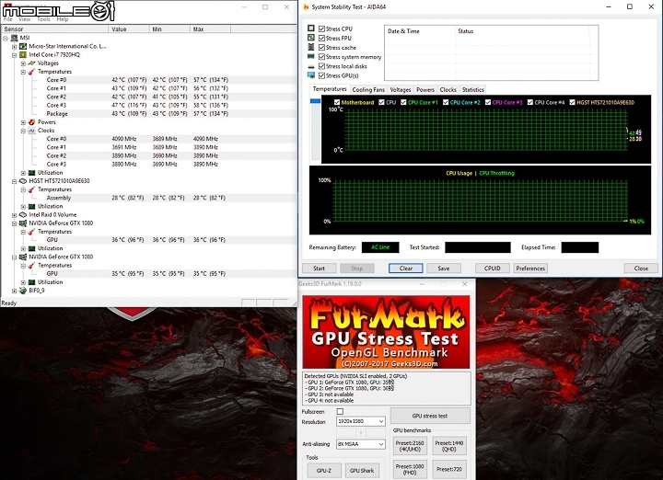Click the Voltages lightning icon under Intel Core i7
The image size is (663, 480).
pyautogui.click(x=31, y=63)
